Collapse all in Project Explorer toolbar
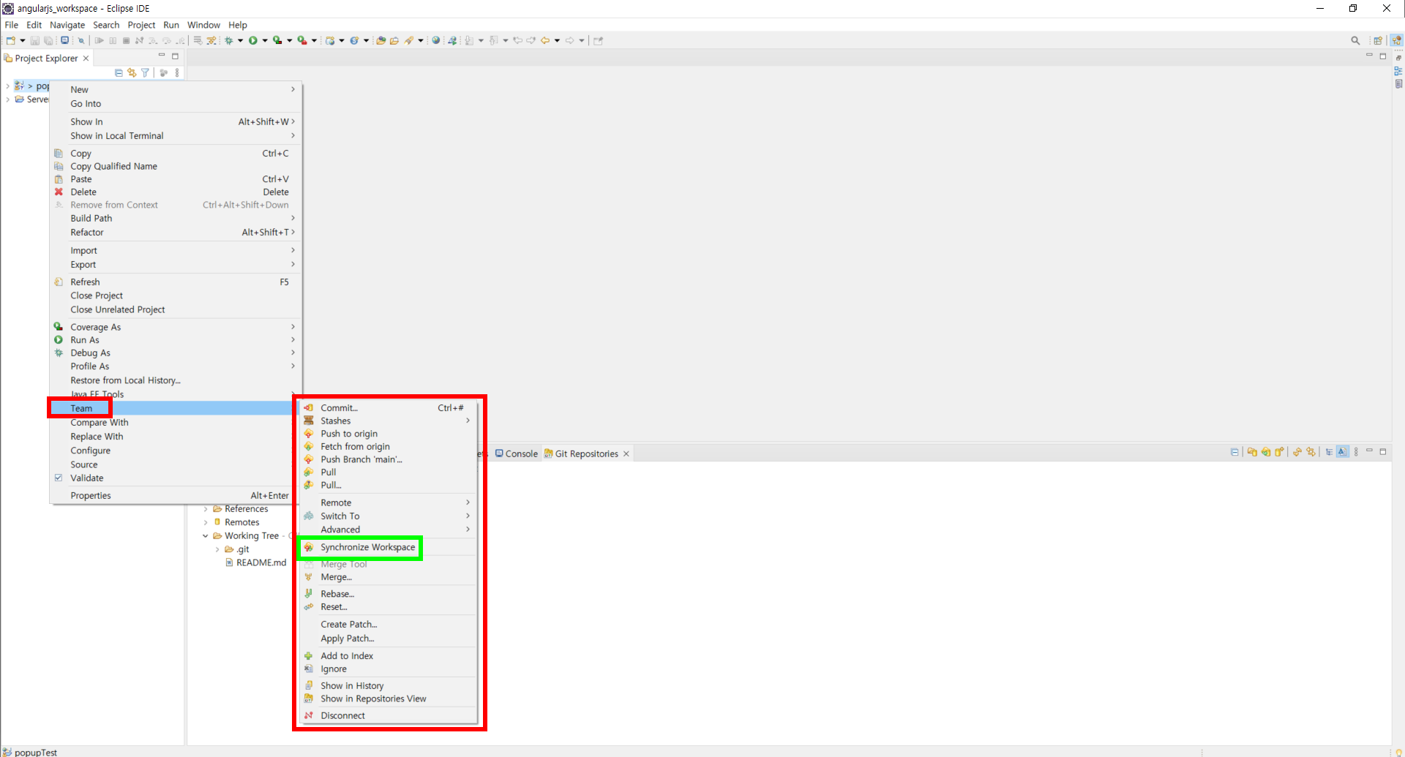Screen dimensions: 1405x757 (119, 72)
